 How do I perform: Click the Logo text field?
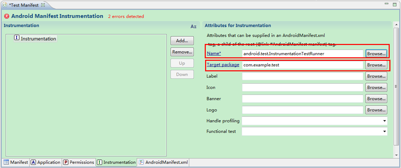click(303, 110)
